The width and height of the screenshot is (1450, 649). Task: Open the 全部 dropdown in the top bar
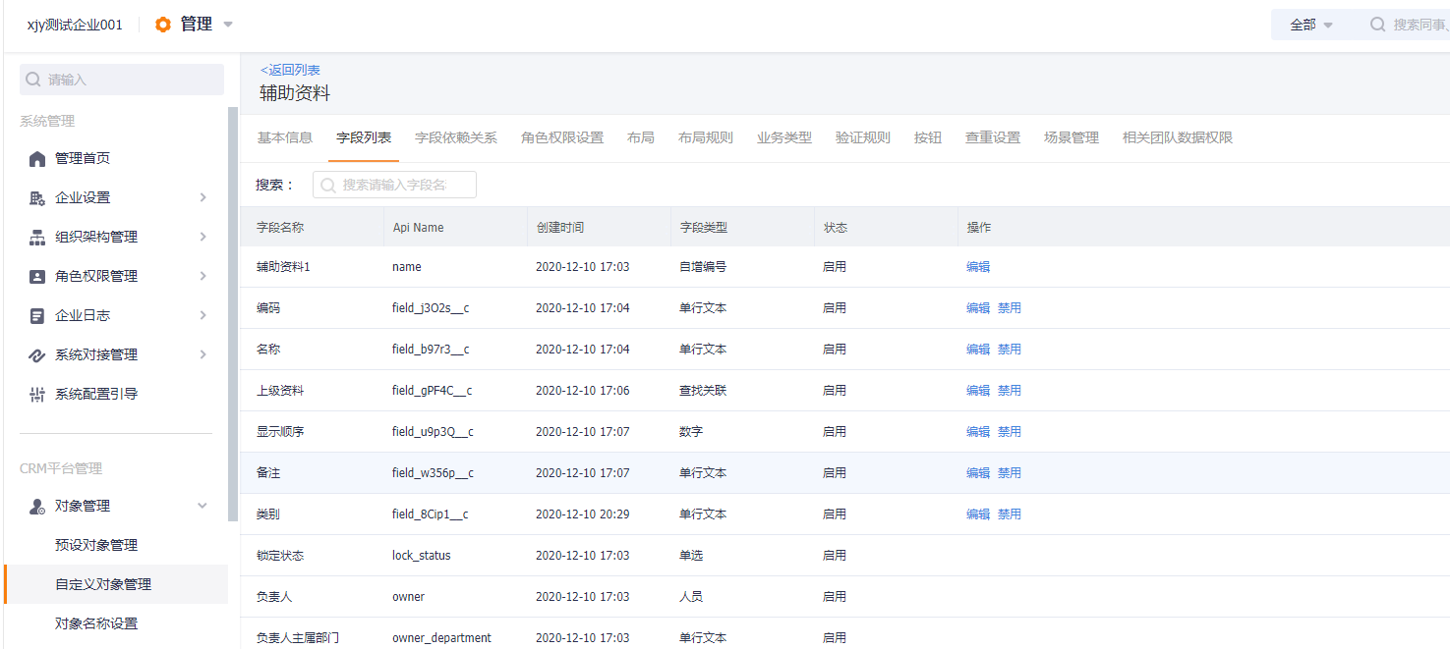pyautogui.click(x=1311, y=25)
